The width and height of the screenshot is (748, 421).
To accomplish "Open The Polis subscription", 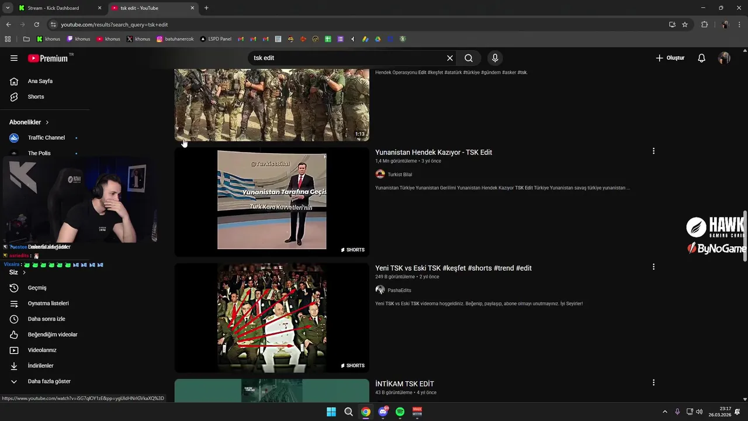I will click(39, 153).
